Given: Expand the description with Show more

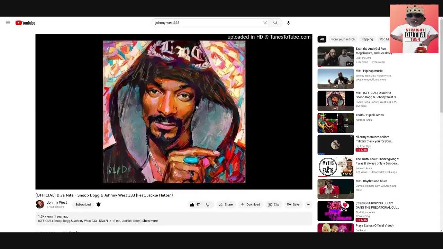Looking at the screenshot, I should 150,221.
